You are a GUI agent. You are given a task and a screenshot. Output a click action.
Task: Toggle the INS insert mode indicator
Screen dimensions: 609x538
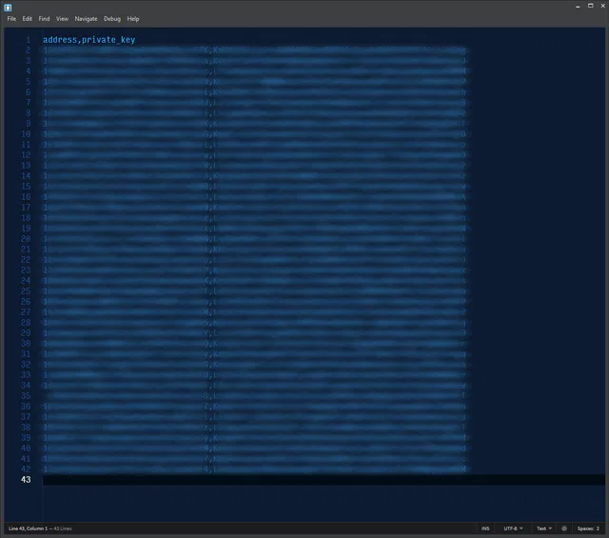[485, 528]
